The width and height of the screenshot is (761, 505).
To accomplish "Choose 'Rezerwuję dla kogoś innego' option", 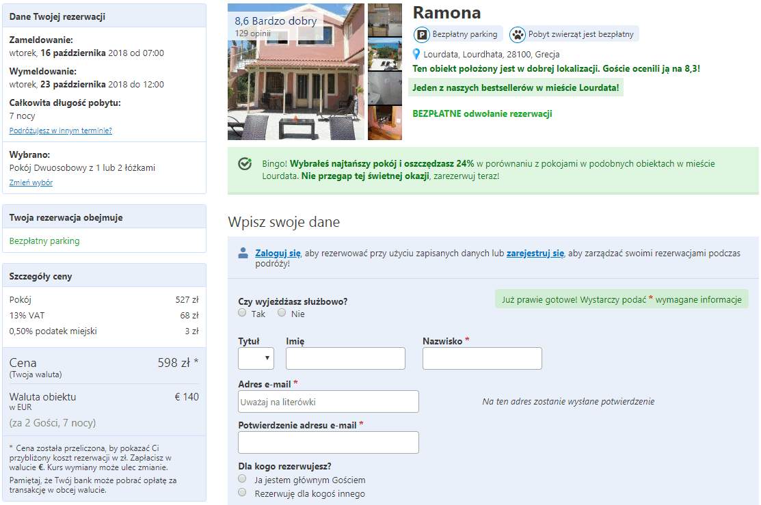I will (x=242, y=493).
